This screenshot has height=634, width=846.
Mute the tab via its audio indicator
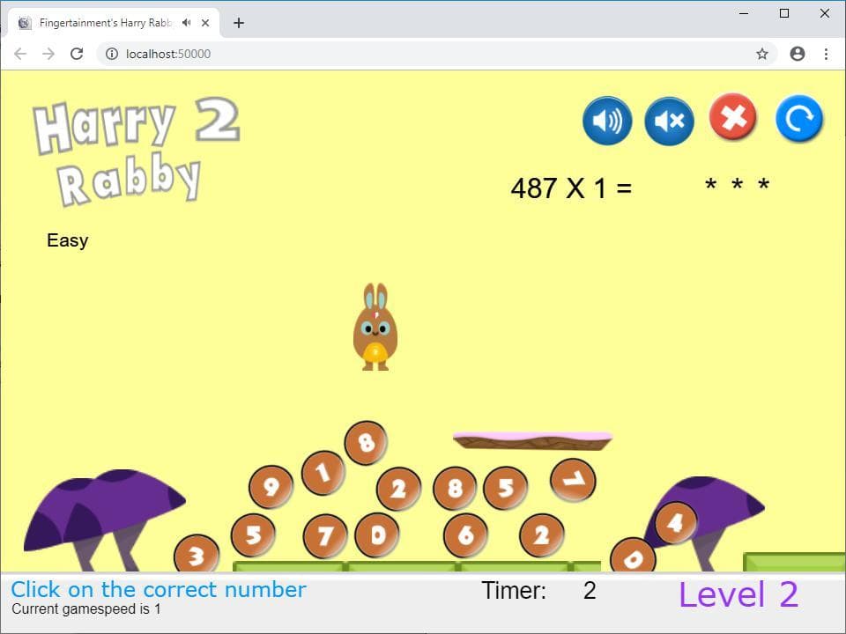click(186, 23)
